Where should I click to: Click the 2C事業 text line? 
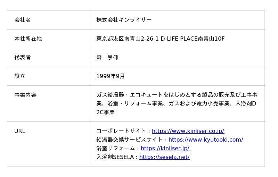[x=106, y=112]
